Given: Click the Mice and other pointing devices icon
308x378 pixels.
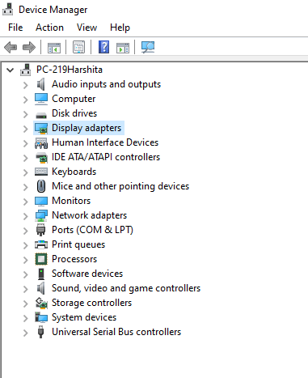Looking at the screenshot, I should pyautogui.click(x=41, y=186).
